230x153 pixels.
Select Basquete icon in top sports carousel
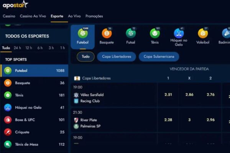107,34
